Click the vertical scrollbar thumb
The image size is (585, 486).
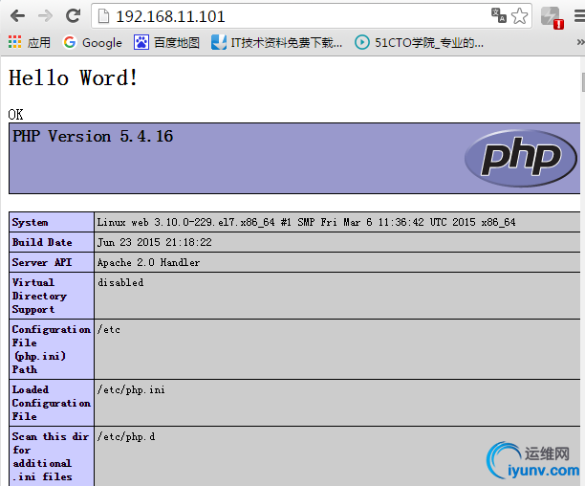[x=583, y=82]
